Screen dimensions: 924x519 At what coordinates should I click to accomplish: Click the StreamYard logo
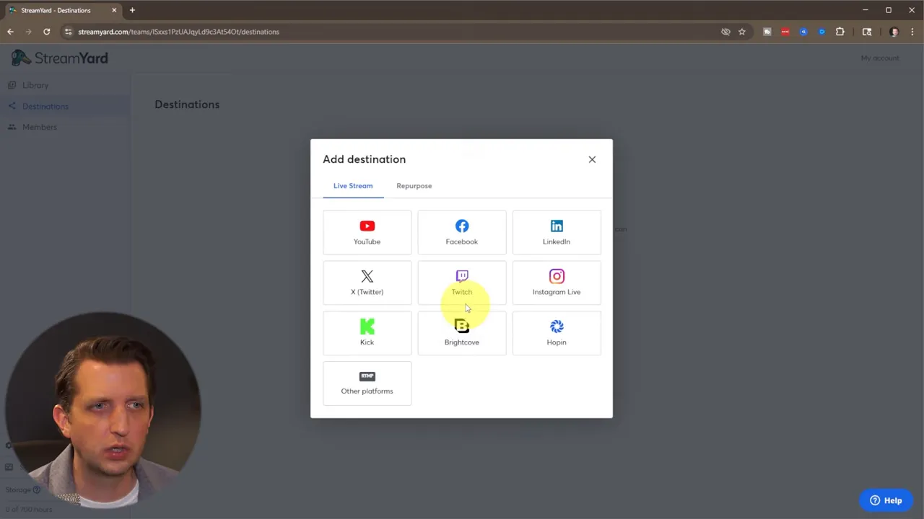pyautogui.click(x=58, y=58)
